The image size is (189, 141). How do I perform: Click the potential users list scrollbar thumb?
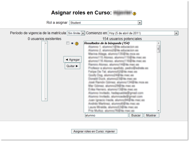[158, 49]
